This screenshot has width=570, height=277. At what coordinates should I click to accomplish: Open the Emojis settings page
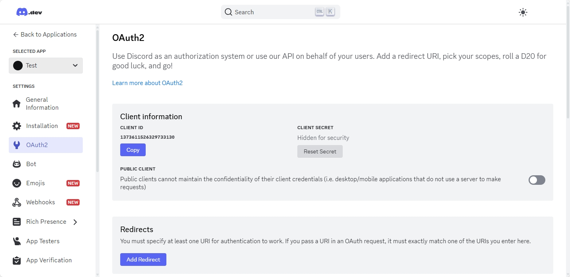tap(46, 183)
